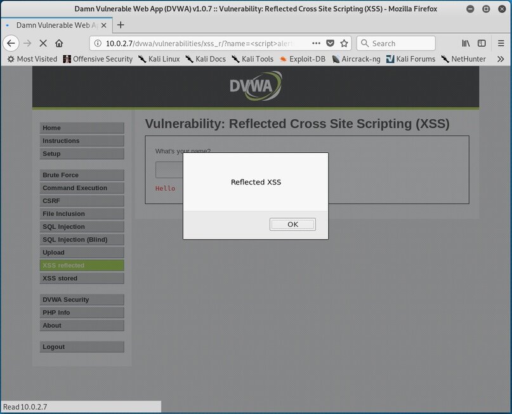Close the Firefox window

point(502,9)
